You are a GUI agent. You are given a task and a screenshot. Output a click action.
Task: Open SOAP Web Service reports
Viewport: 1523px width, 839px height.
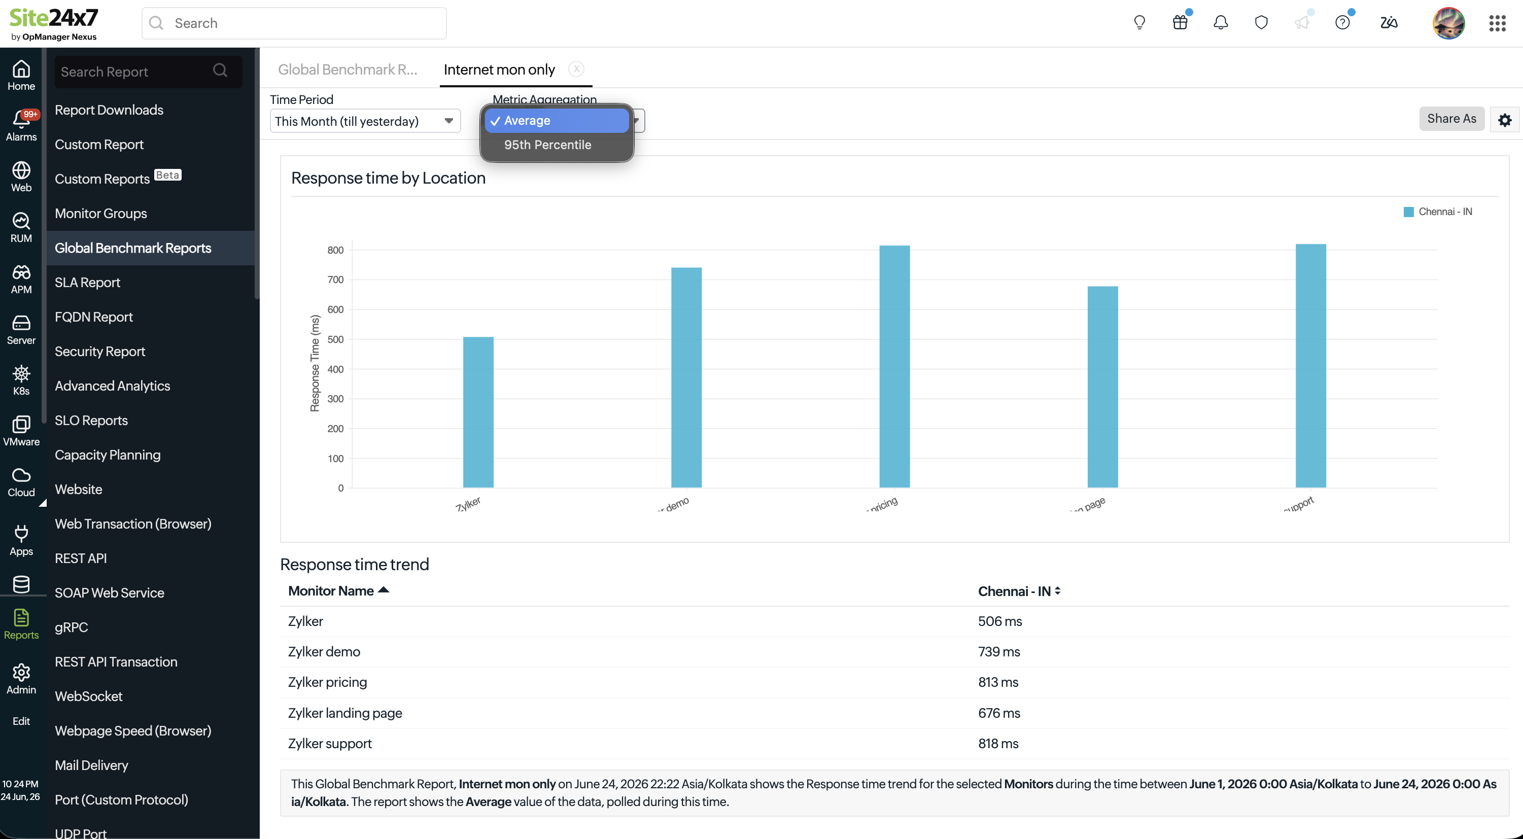click(x=110, y=592)
